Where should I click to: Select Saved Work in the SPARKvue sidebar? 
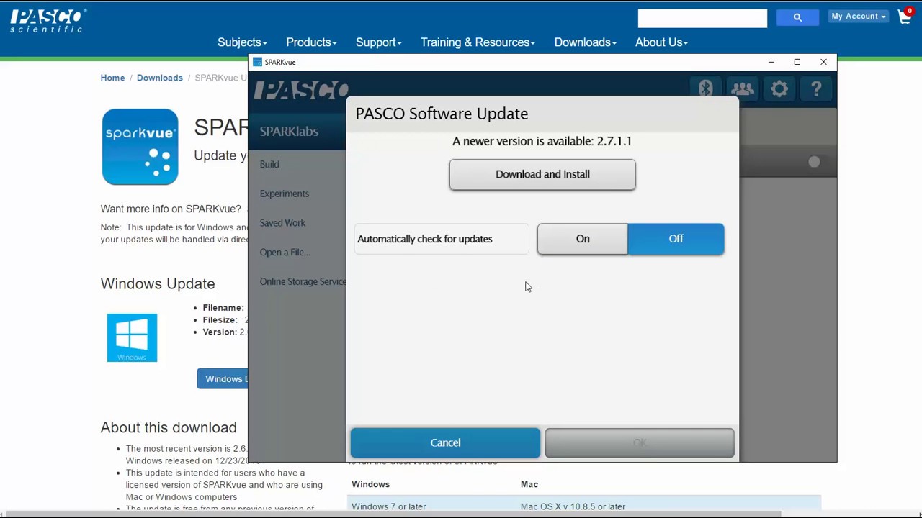(282, 223)
